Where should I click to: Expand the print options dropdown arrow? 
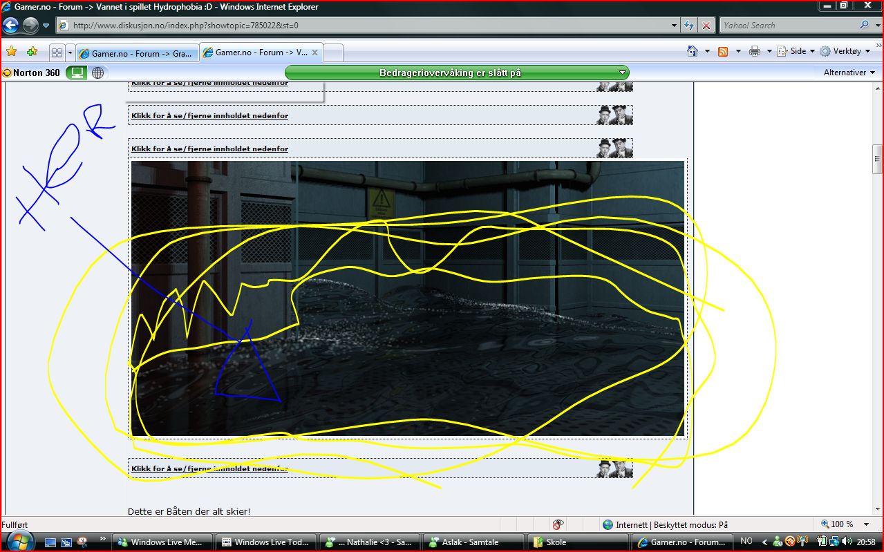[769, 52]
